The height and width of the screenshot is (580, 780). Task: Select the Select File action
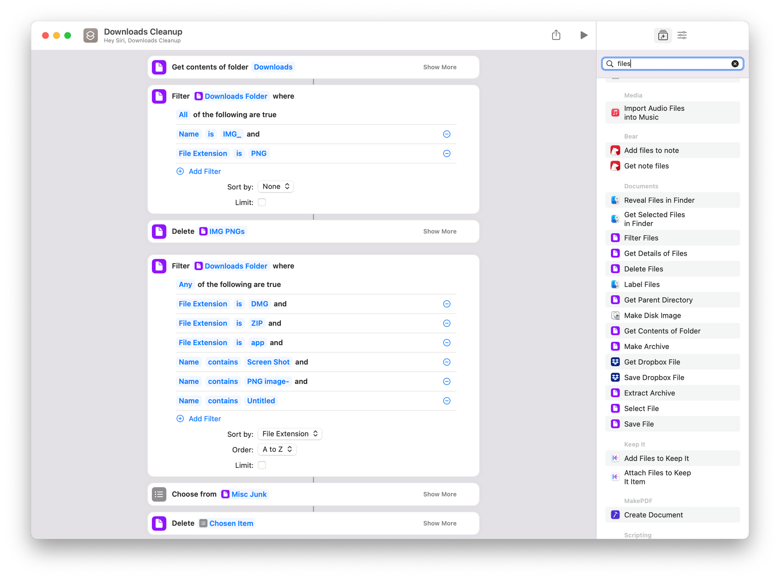coord(672,408)
